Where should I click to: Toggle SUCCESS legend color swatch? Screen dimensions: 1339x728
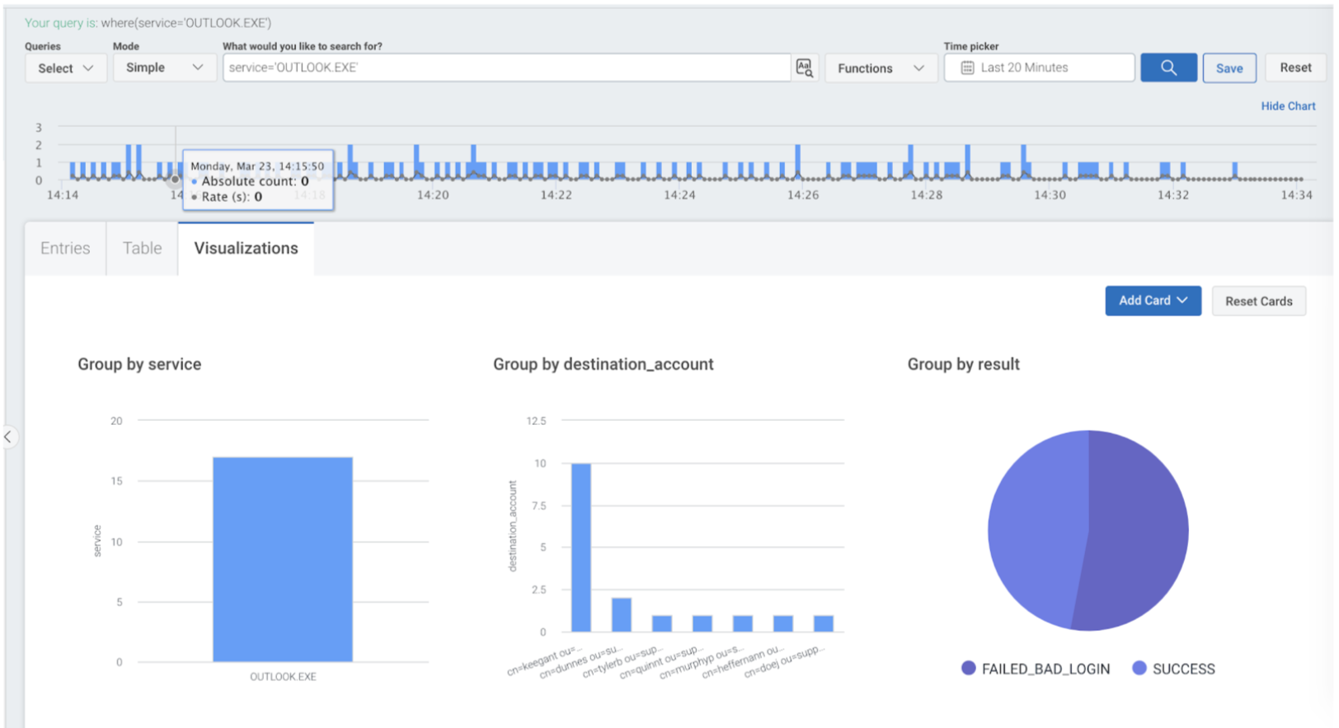tap(1139, 668)
